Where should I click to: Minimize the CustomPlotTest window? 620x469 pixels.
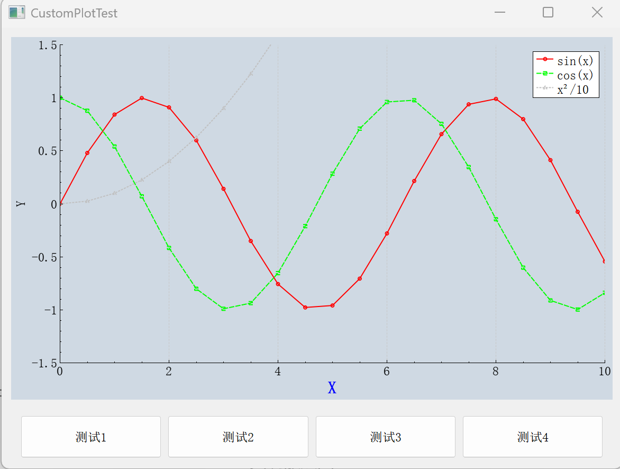pyautogui.click(x=500, y=12)
